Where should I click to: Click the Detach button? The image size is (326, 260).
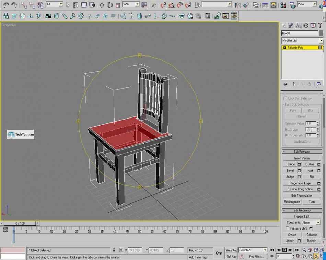point(312,241)
